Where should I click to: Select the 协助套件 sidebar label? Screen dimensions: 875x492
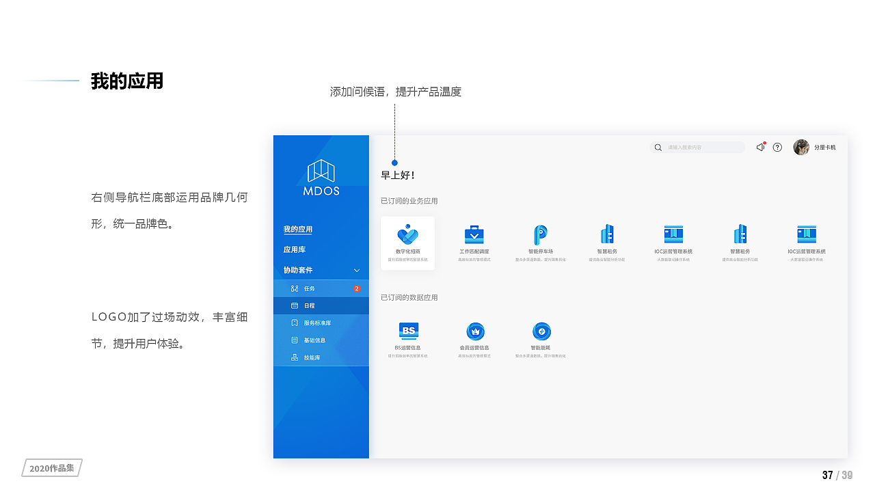[298, 270]
